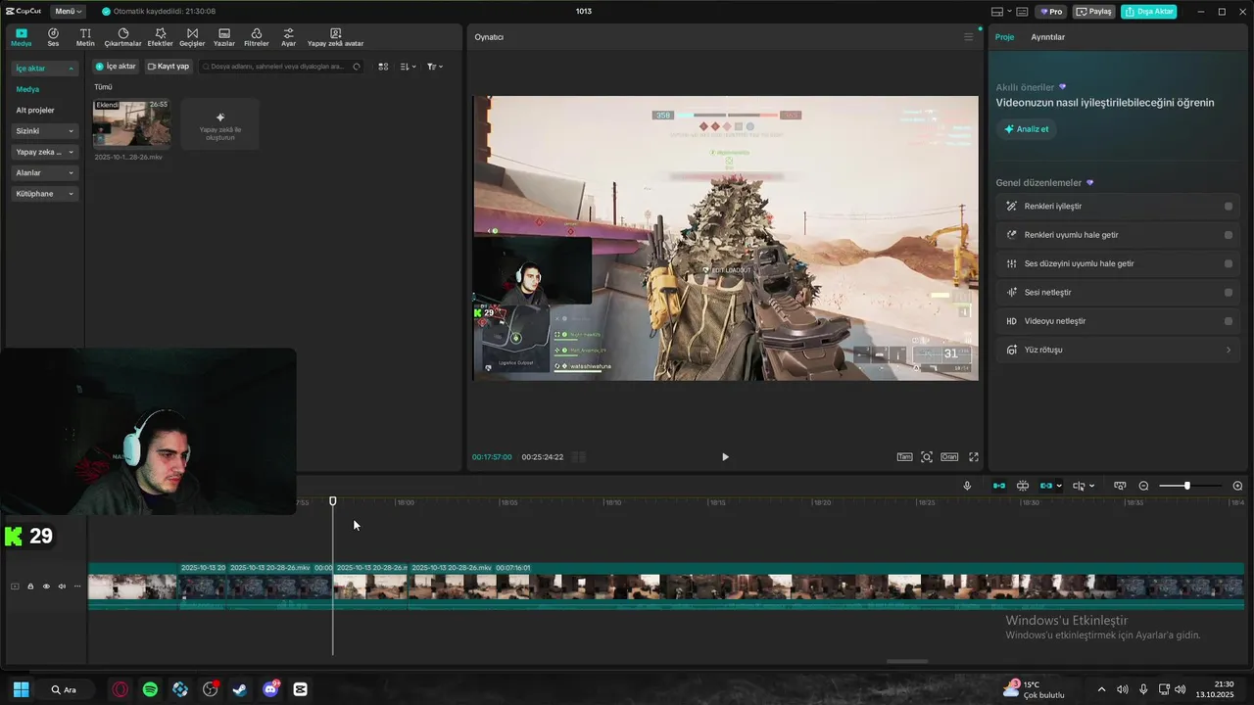Expand the Yüz rötuşu option

[1118, 350]
